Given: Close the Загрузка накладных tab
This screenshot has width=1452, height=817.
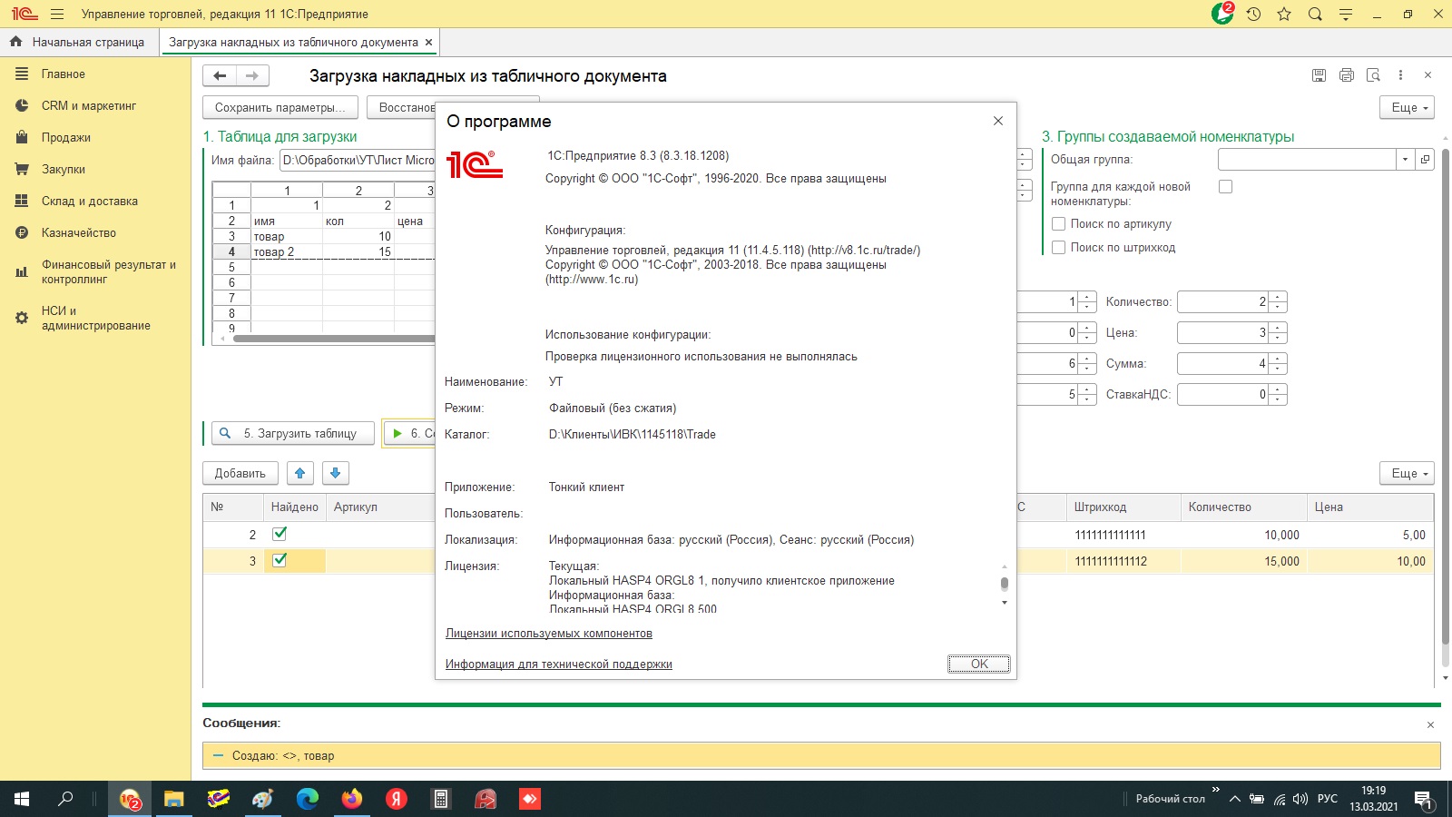Looking at the screenshot, I should pos(428,42).
